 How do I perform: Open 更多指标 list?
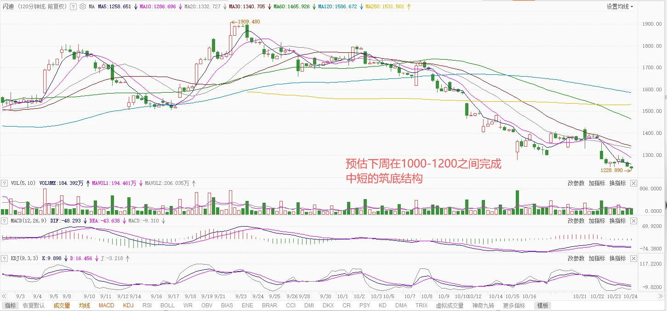[514, 305]
